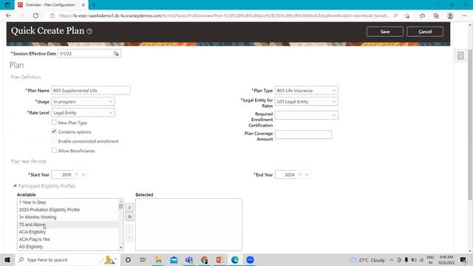473x266 pixels.
Task: Click the Session Effective Date field
Action: [x=85, y=54]
